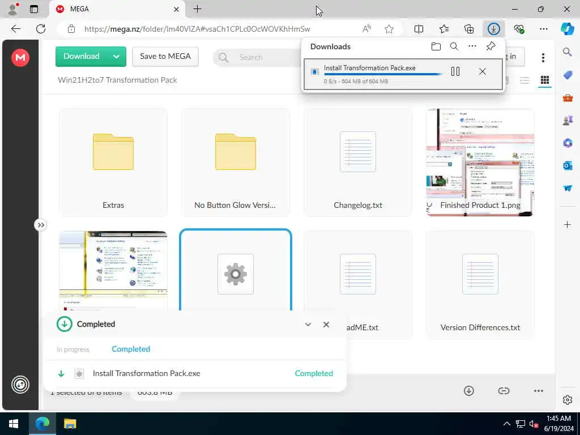Cancel the Install Transformation Pack.exe download

click(483, 71)
